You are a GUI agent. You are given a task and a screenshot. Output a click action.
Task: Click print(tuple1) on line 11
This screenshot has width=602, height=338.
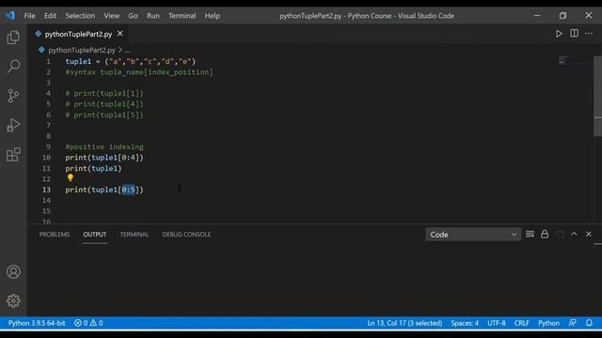click(93, 168)
